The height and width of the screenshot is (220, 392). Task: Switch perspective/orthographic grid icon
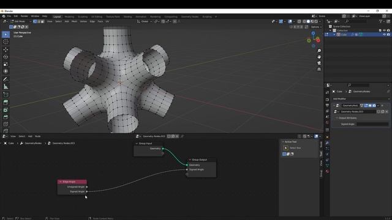click(319, 69)
